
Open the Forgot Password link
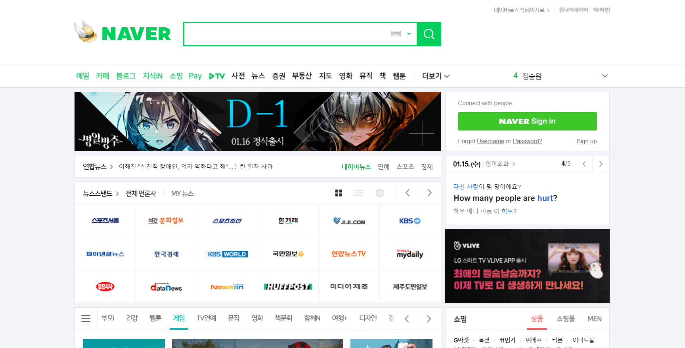coord(527,141)
